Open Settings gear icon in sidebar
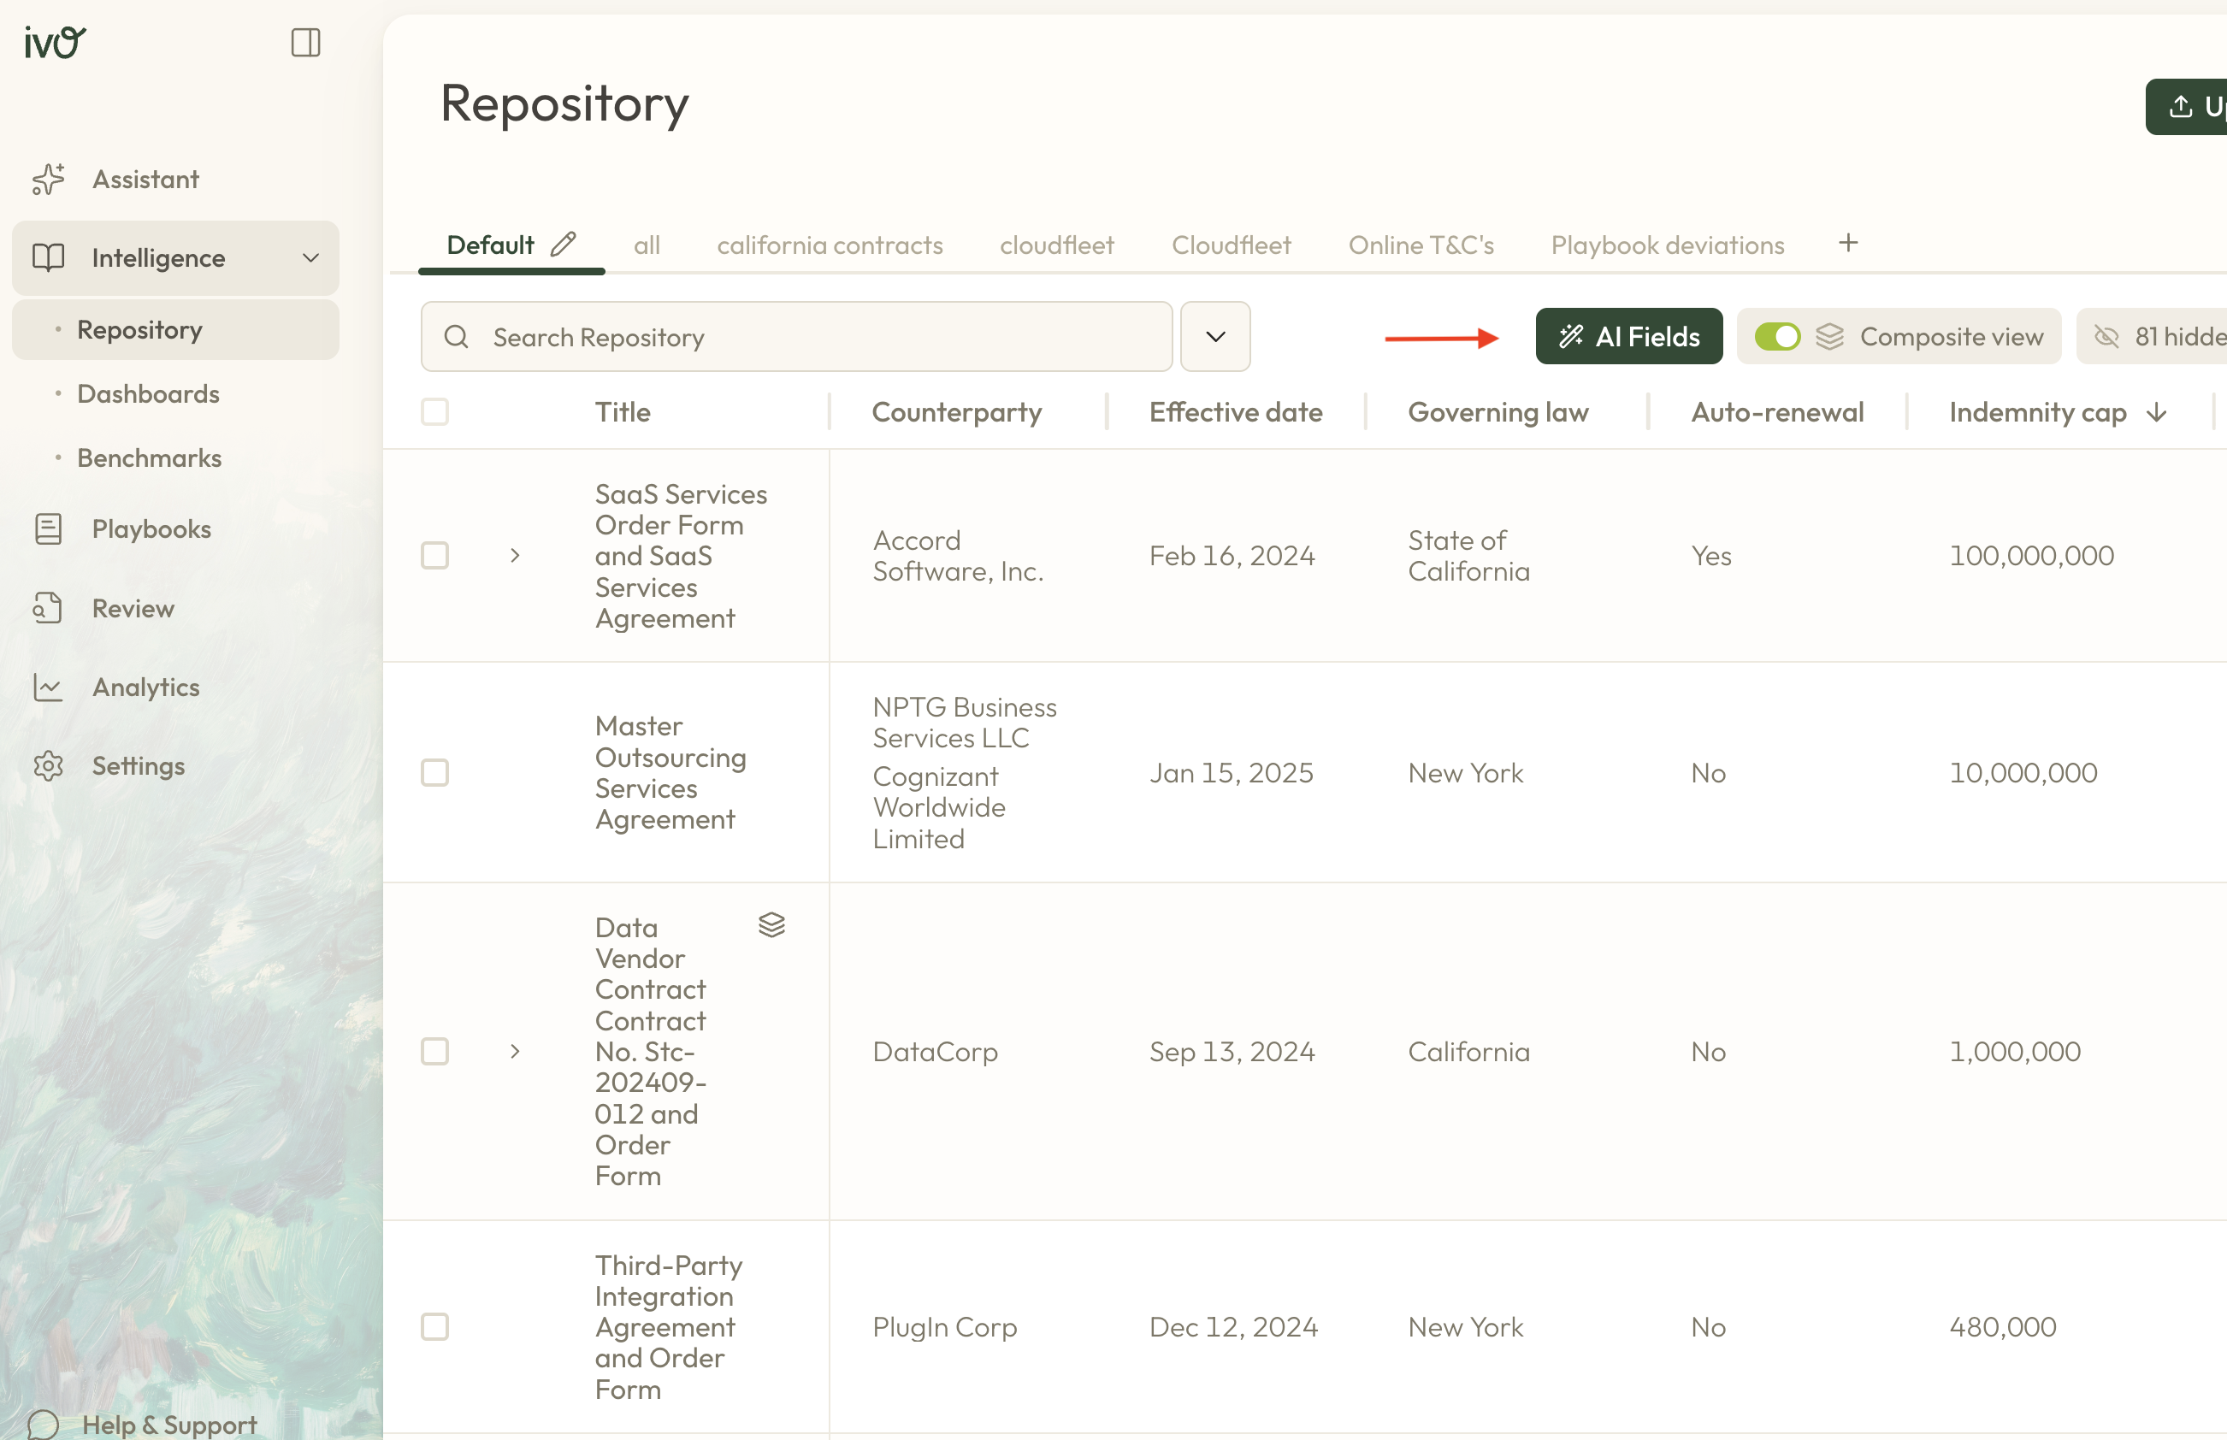Viewport: 2227px width, 1440px height. coord(49,766)
